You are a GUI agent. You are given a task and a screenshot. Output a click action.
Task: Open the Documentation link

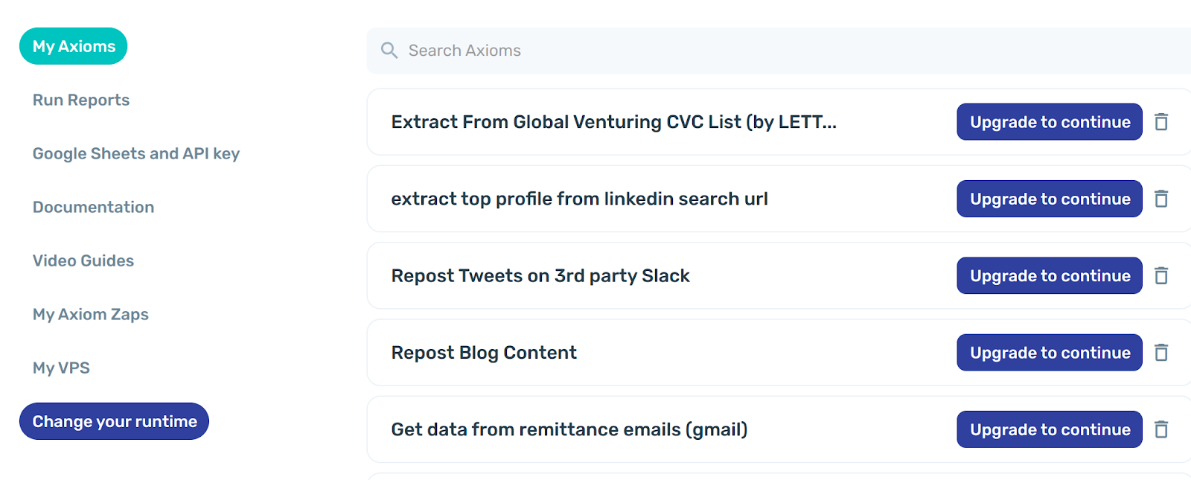(x=94, y=207)
